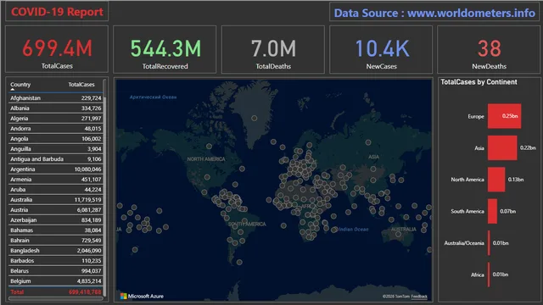The height and width of the screenshot is (305, 543).
Task: Select the Anguilla row
Action: coord(56,149)
